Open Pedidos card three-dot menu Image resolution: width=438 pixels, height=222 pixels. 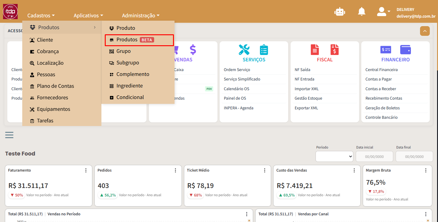pyautogui.click(x=175, y=170)
